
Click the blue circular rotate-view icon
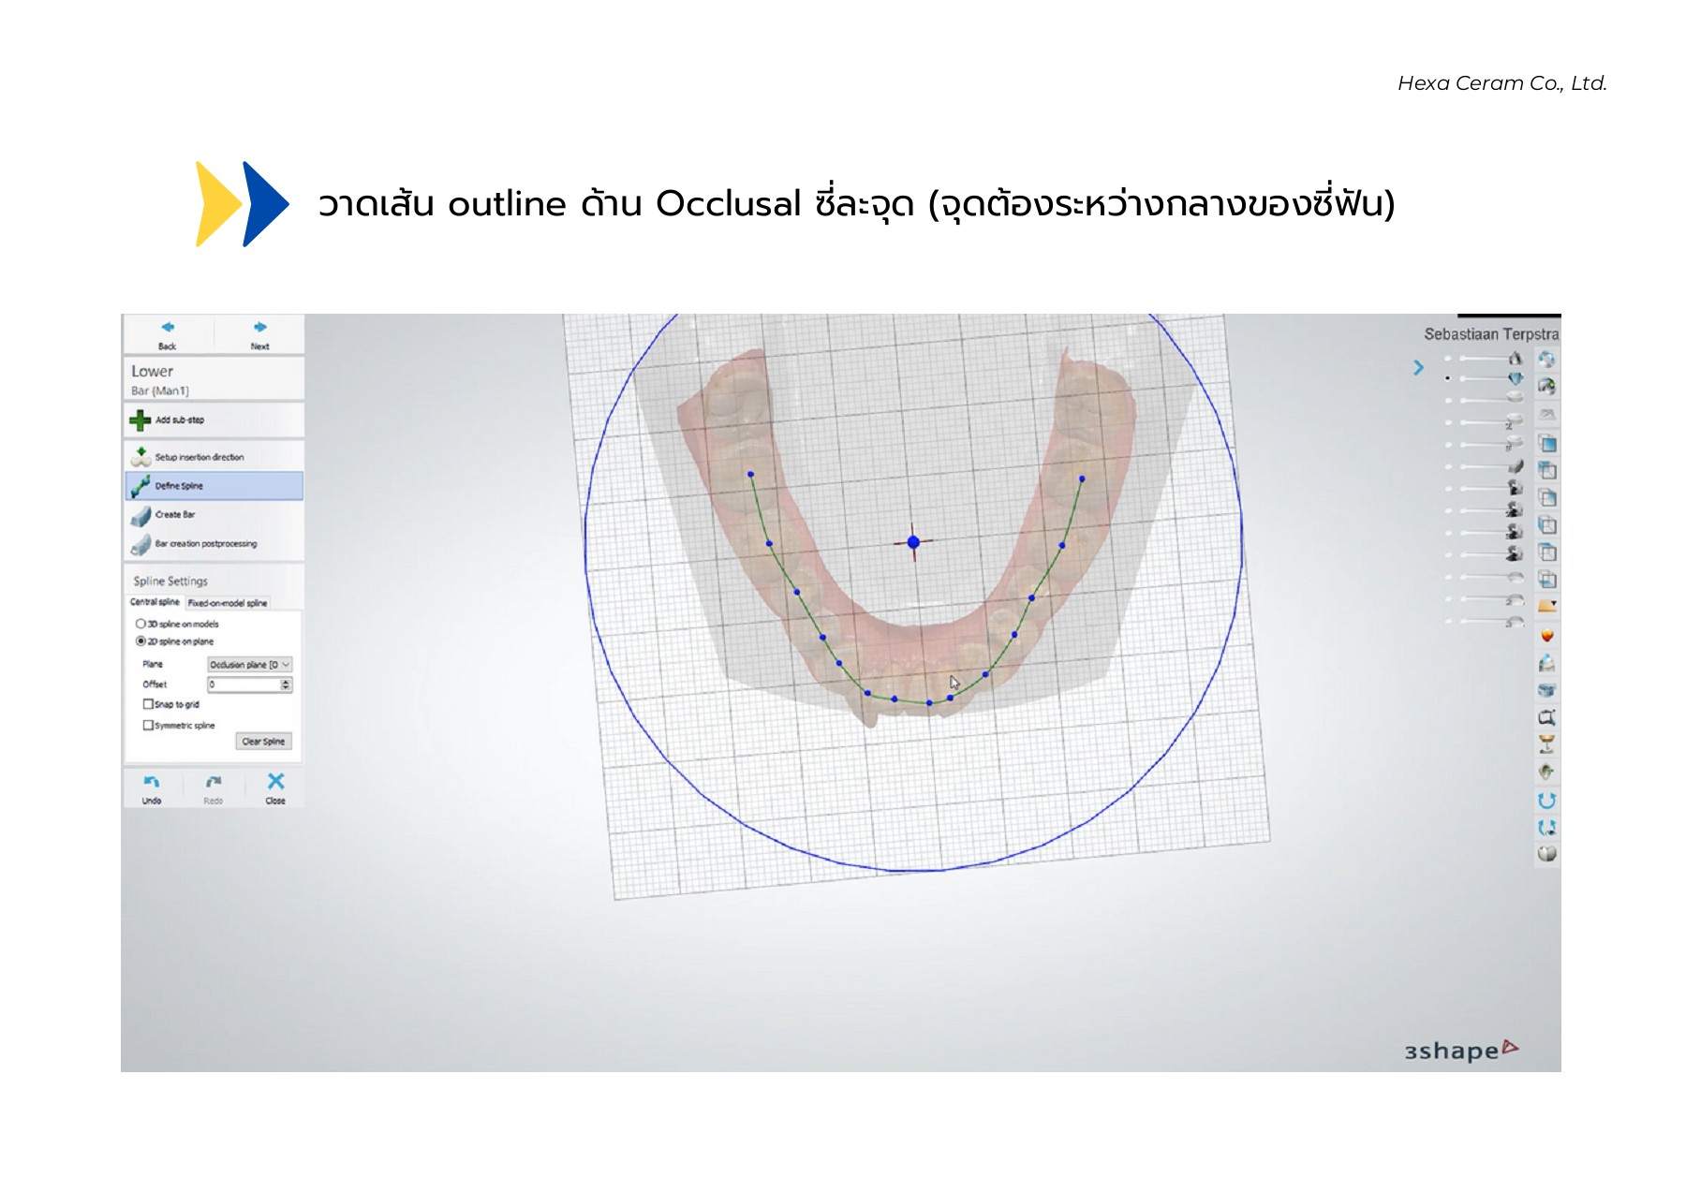pos(1546,359)
